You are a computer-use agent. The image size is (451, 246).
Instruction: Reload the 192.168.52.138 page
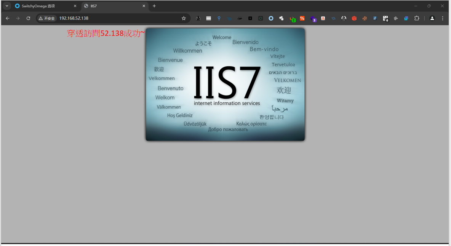(28, 18)
